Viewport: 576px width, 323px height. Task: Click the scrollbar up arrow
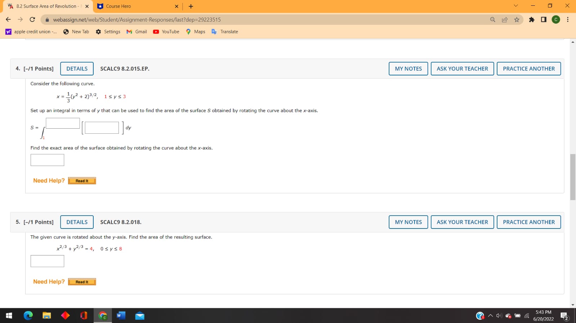coord(573,42)
